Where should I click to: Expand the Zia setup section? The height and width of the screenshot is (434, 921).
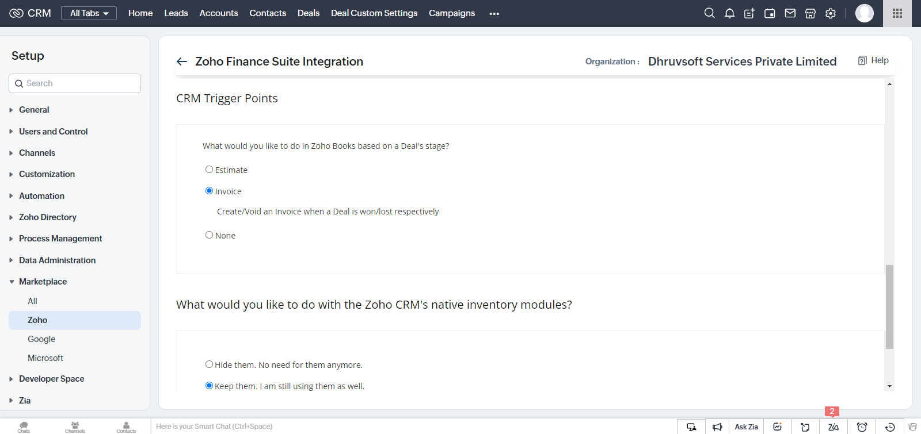(x=24, y=401)
